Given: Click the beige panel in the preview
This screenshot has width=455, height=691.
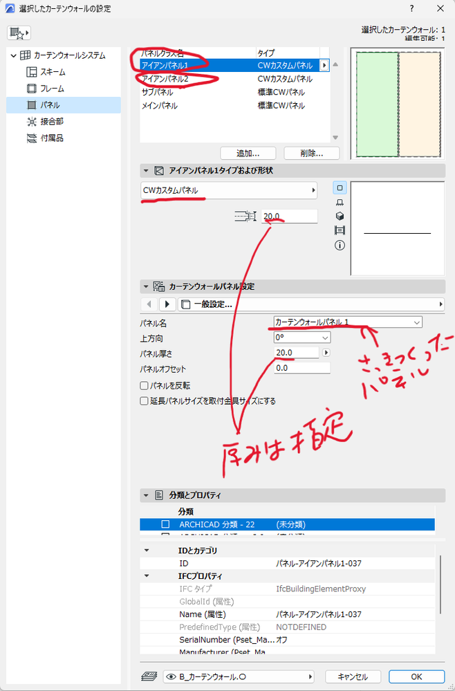Looking at the screenshot, I should 420,104.
